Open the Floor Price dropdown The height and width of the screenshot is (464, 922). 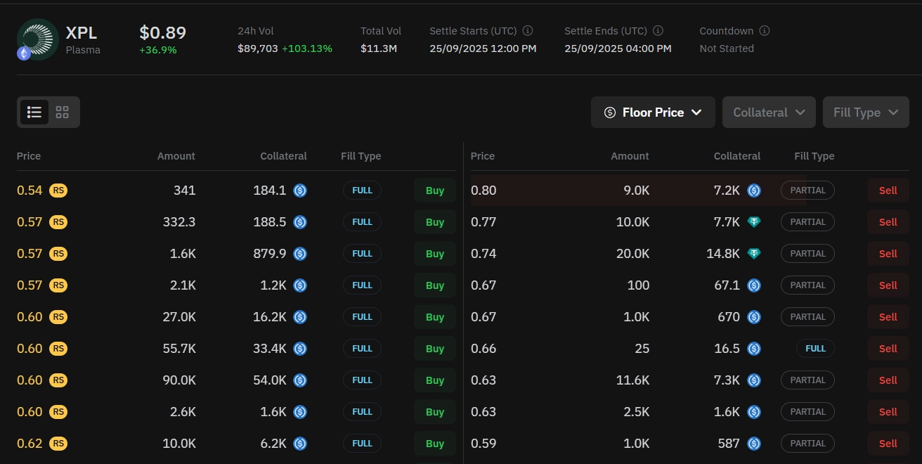pos(652,112)
